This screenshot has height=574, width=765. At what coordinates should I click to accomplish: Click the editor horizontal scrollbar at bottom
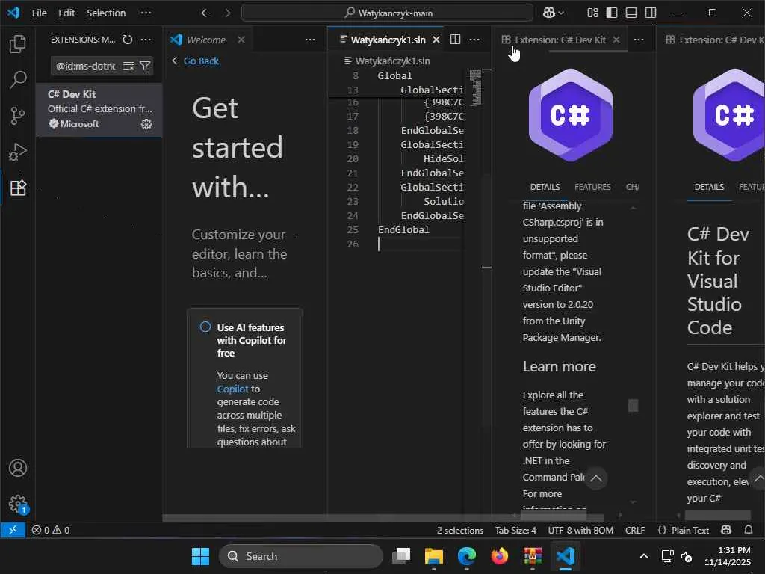coord(382,517)
